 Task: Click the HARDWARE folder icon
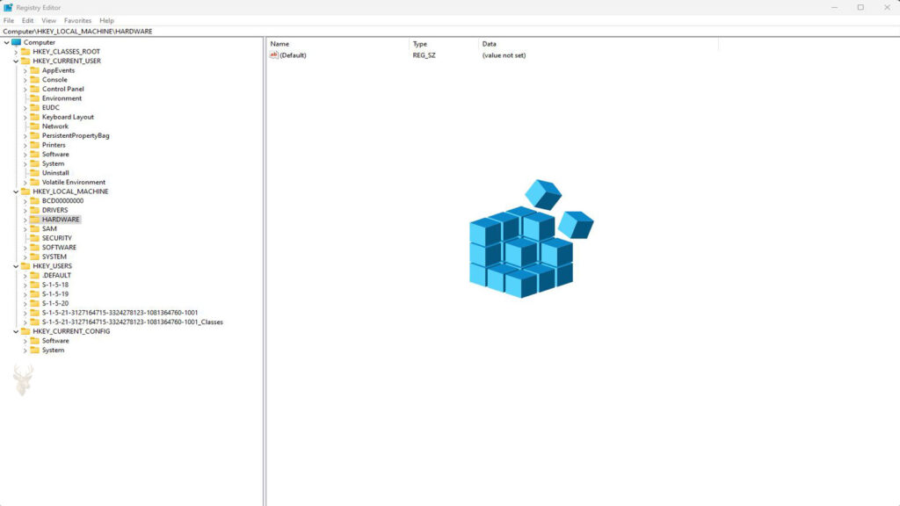(x=35, y=220)
